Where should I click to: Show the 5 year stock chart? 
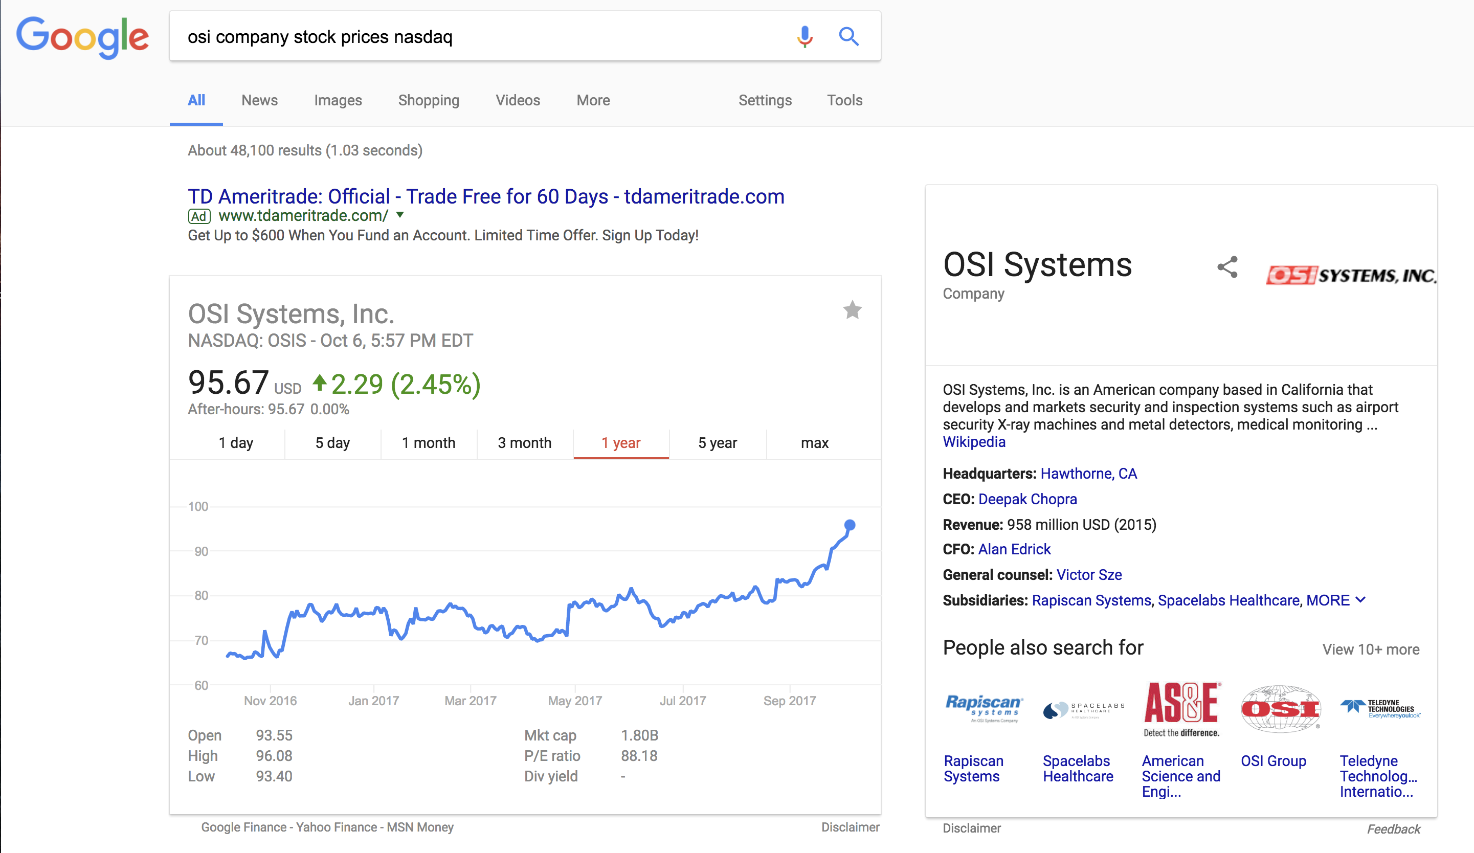718,443
